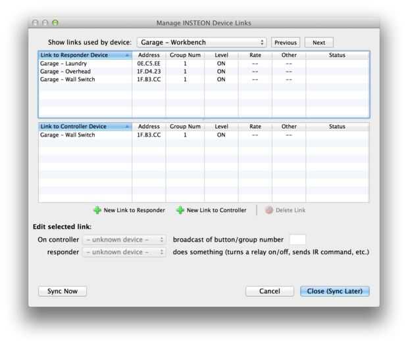Click the Cancel button
Viewport: 408px width, 346px height.
point(270,292)
